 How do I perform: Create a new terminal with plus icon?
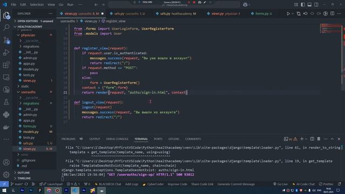tap(302, 139)
